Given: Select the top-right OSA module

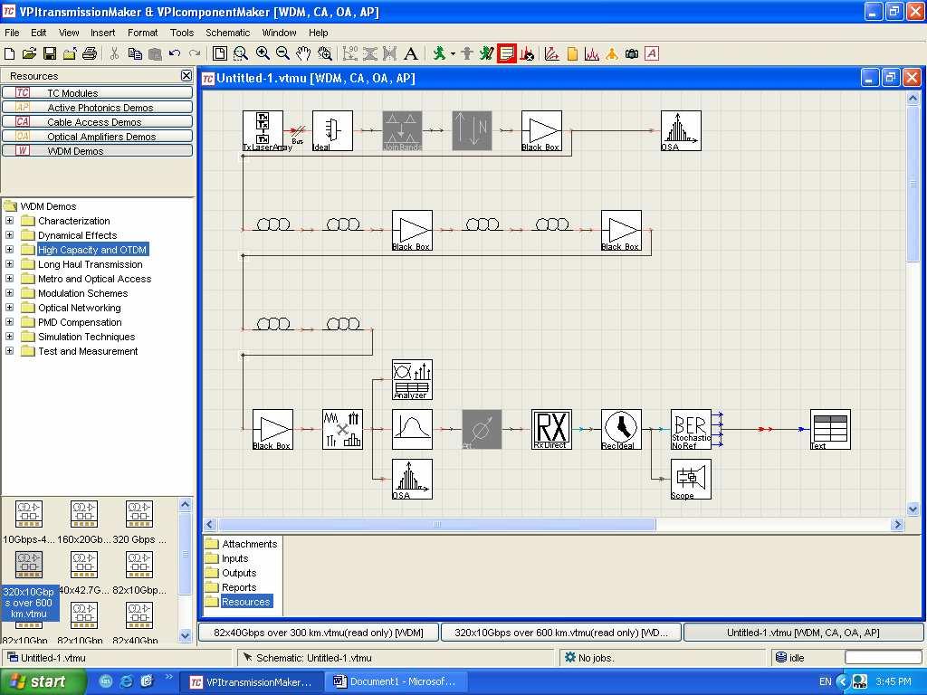Looking at the screenshot, I should point(681,130).
